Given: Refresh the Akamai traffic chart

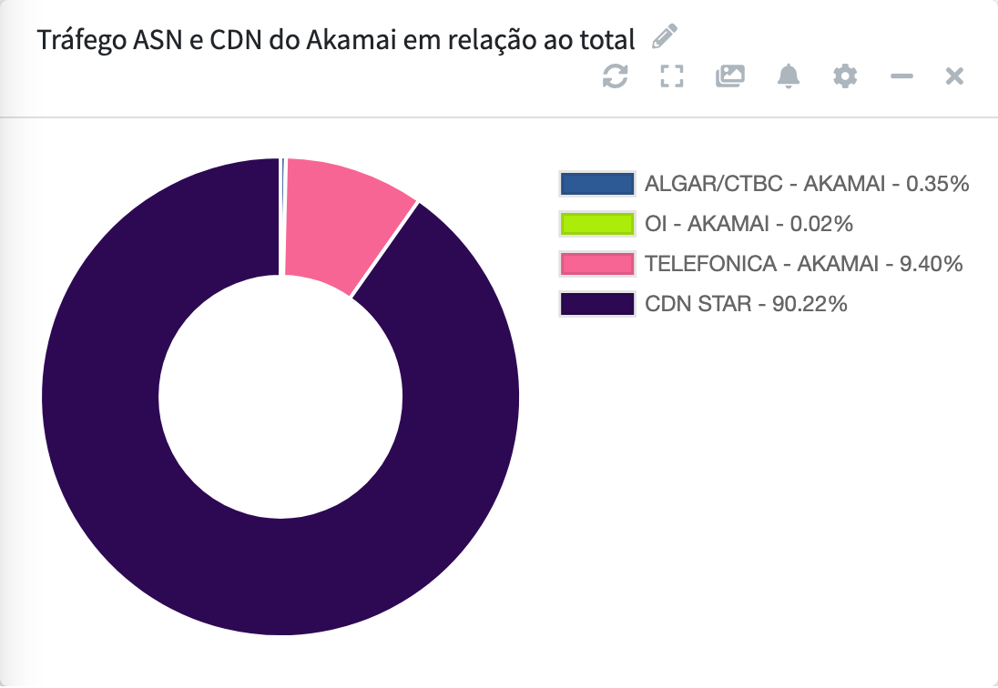Looking at the screenshot, I should pos(616,76).
